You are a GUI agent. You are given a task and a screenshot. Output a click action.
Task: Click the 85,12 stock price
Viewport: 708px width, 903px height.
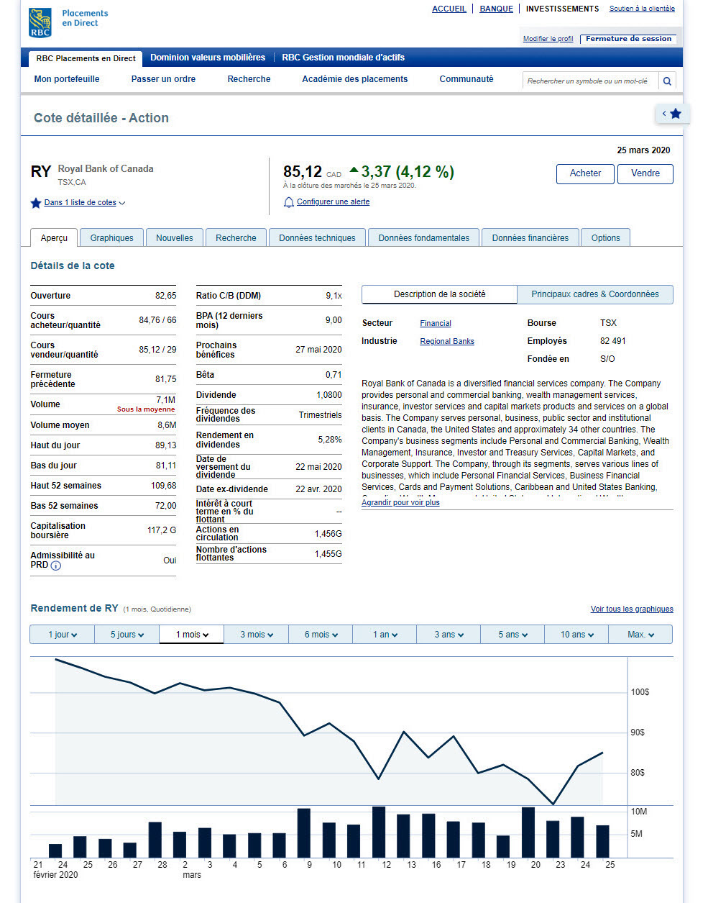pyautogui.click(x=303, y=172)
